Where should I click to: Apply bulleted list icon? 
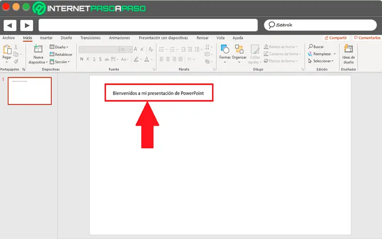[161, 49]
